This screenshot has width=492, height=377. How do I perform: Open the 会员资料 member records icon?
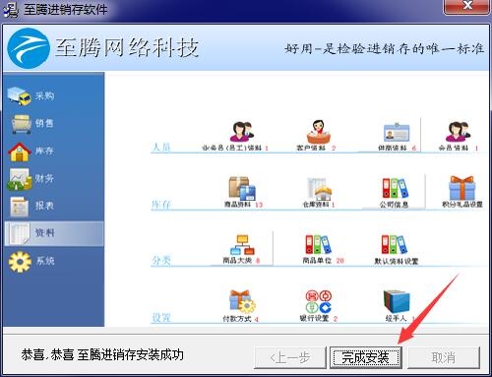[x=458, y=131]
